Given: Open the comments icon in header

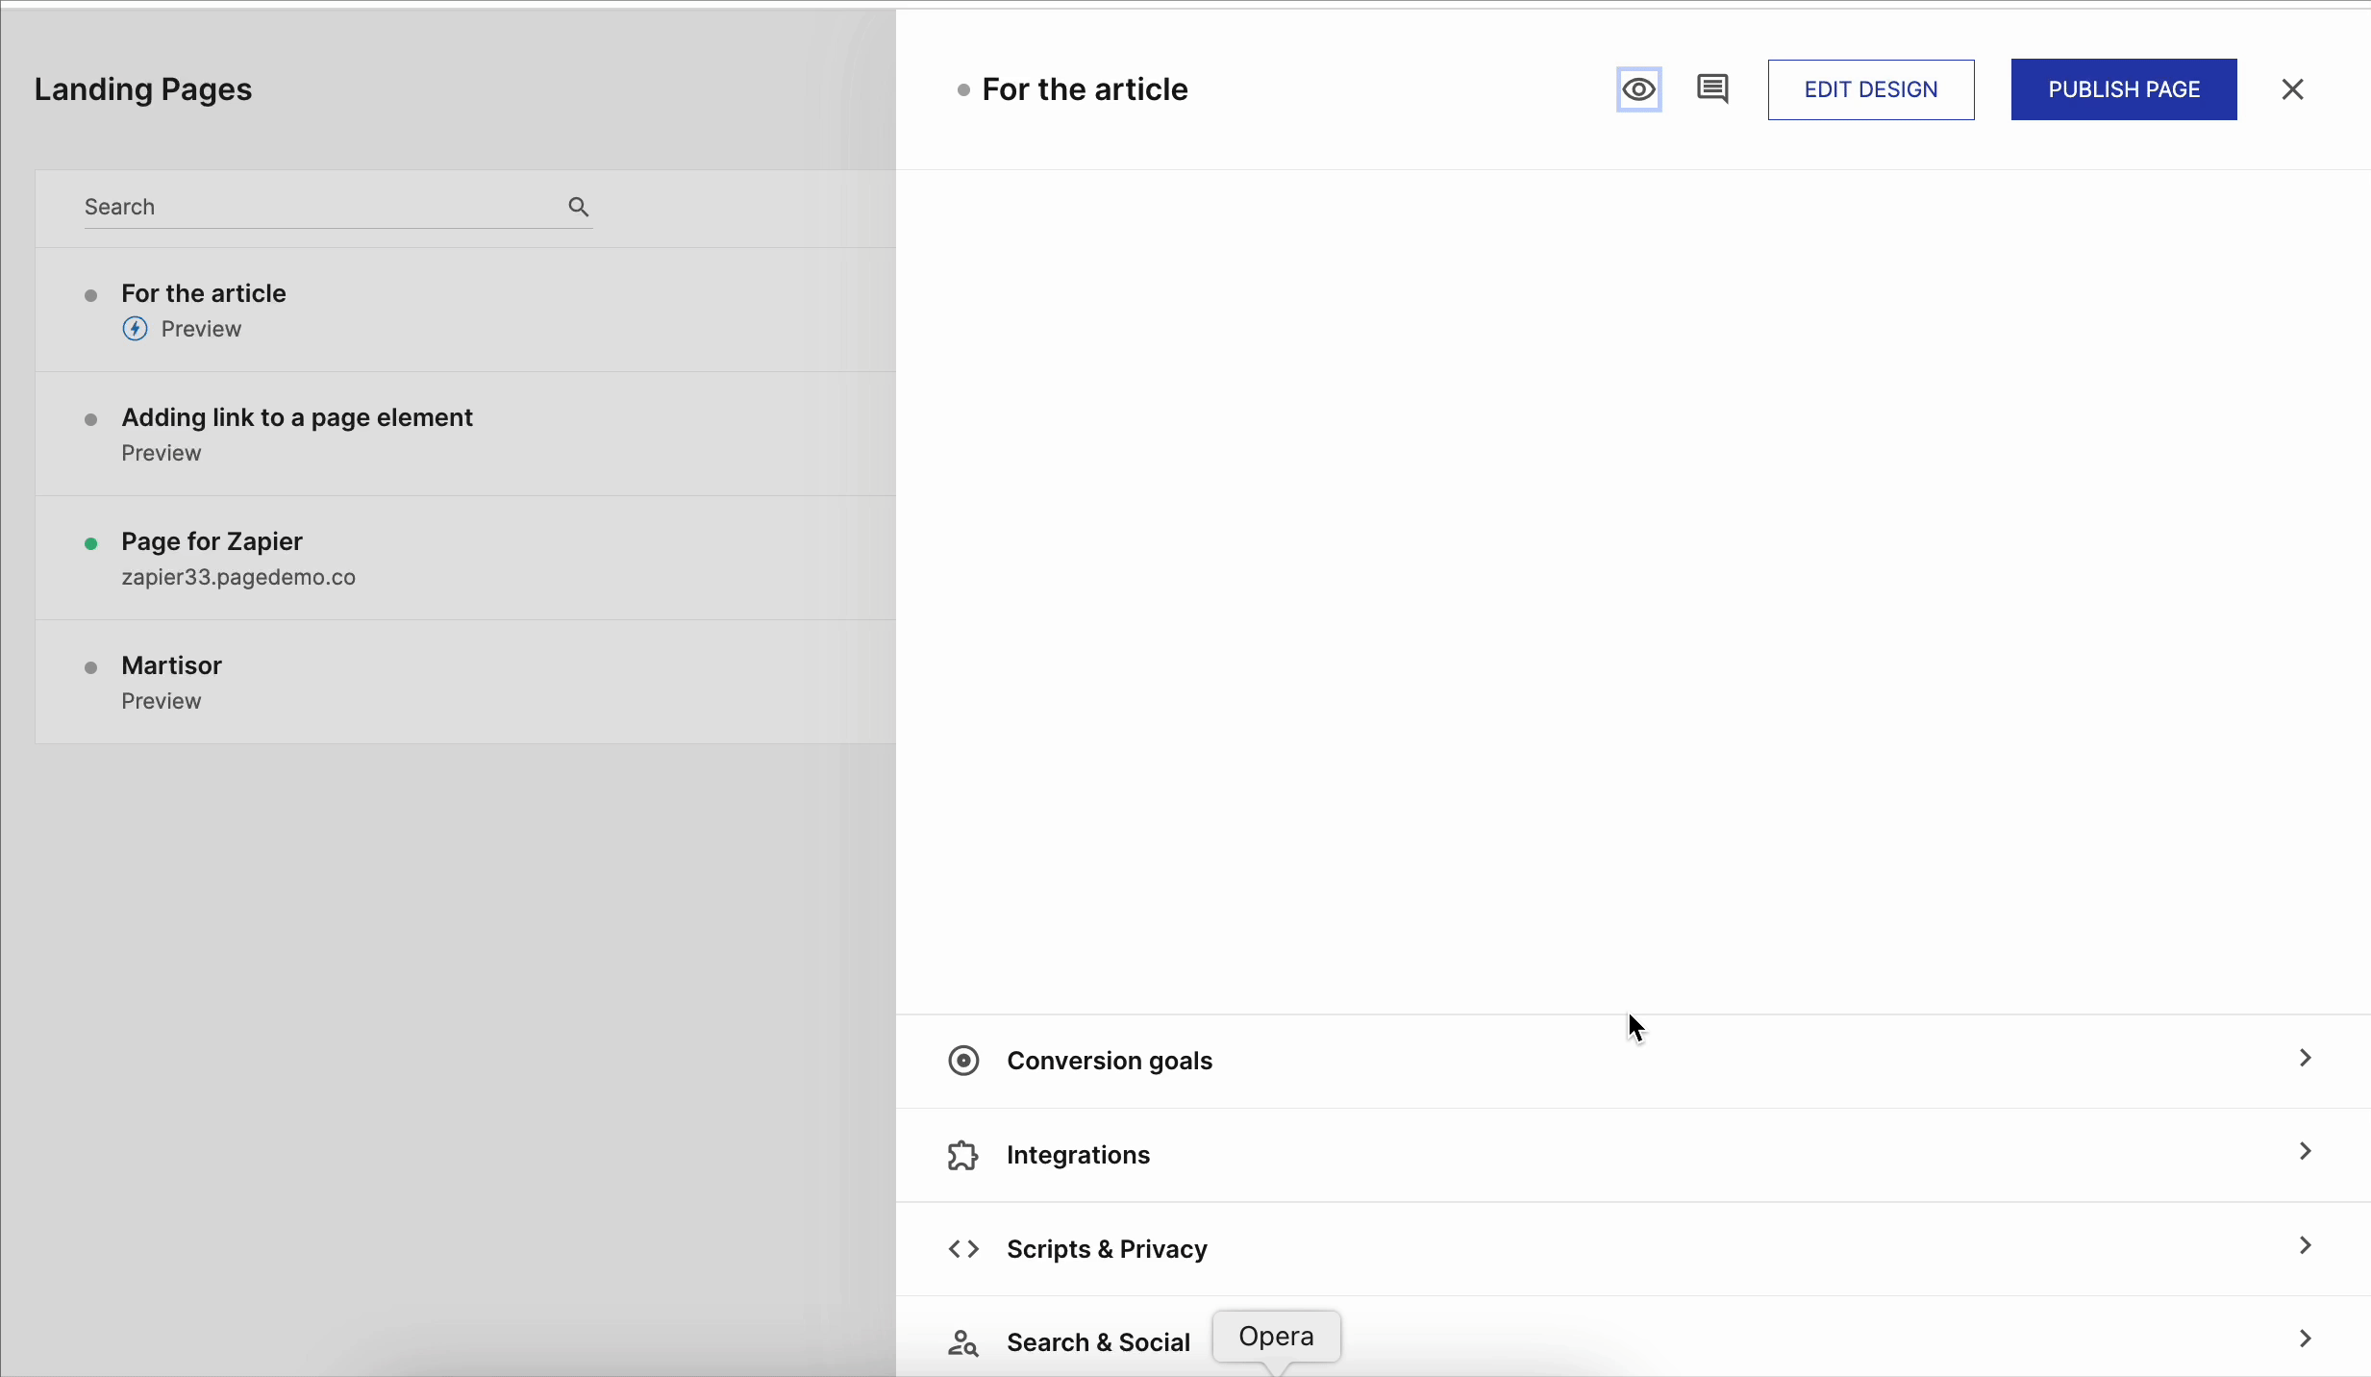Looking at the screenshot, I should pos(1712,89).
